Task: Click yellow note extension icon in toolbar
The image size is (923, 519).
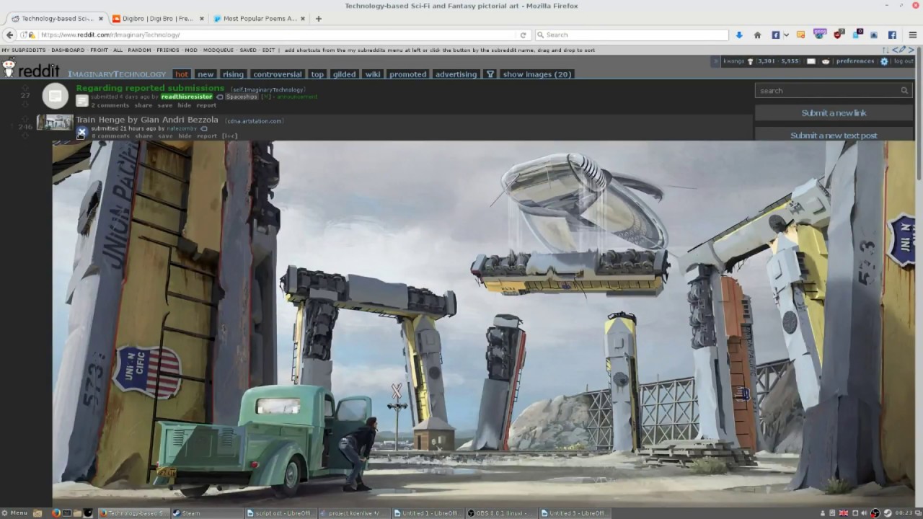Action: 800,35
